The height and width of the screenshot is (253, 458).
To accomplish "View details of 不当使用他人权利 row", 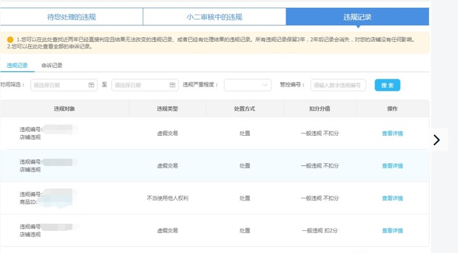I will (x=392, y=198).
